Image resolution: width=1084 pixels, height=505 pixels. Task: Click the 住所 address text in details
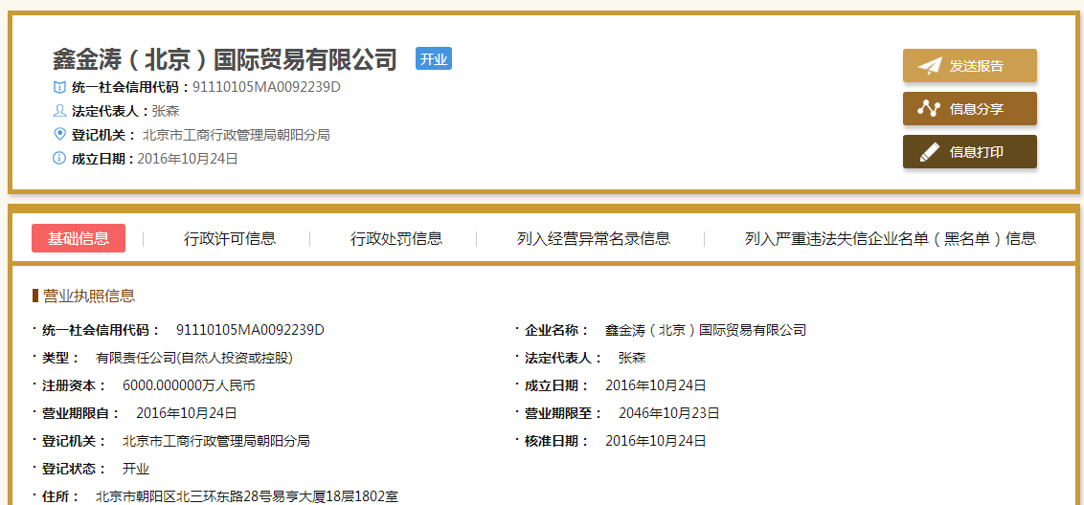pyautogui.click(x=246, y=496)
